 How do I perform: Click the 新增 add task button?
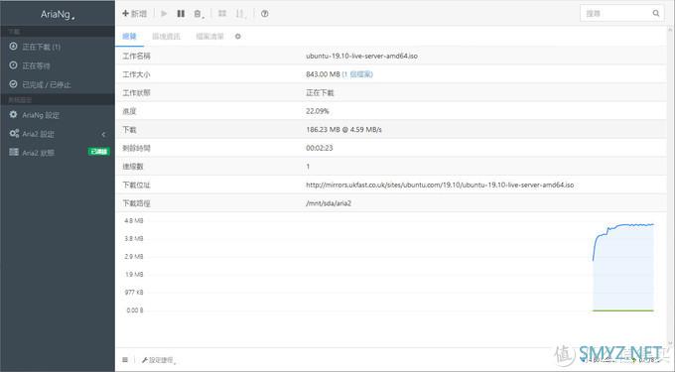click(x=135, y=14)
